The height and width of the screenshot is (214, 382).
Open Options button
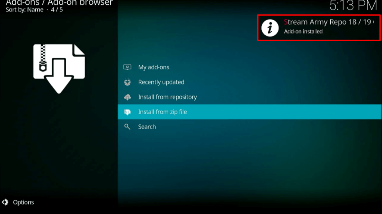coord(18,202)
